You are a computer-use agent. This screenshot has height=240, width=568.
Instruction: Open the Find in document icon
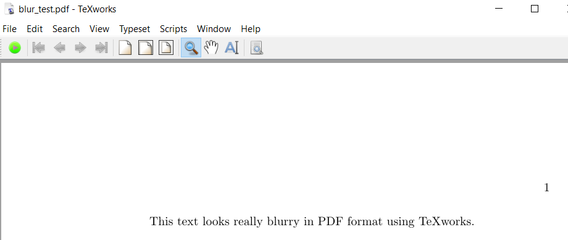[x=256, y=48]
